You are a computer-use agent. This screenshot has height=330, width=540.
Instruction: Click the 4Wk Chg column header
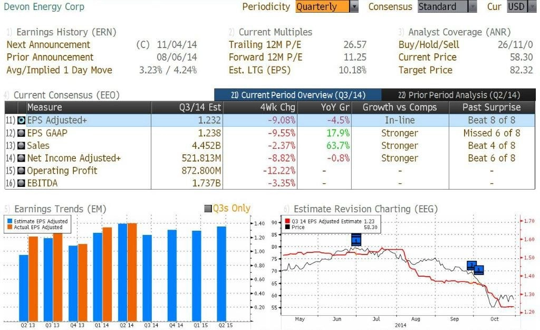coord(261,107)
